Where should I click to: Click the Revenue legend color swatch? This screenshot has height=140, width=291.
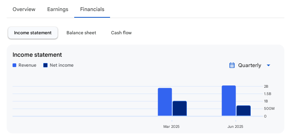coord(14,65)
